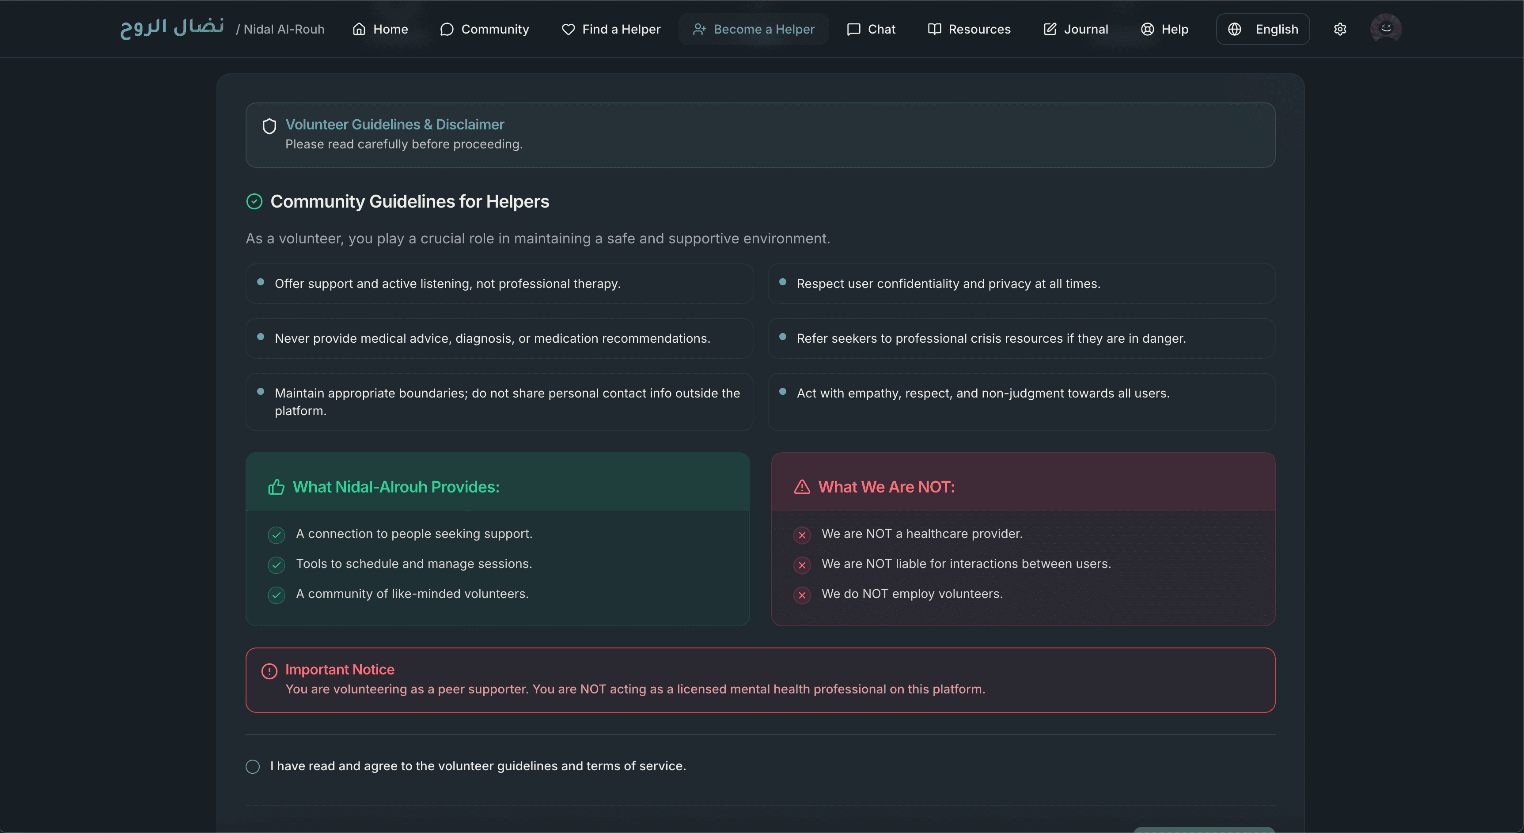Navigate to Find a Helper
The width and height of the screenshot is (1524, 833).
click(x=610, y=29)
